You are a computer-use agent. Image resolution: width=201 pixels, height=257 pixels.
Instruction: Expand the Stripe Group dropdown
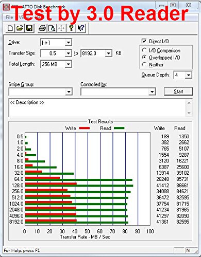(69, 92)
